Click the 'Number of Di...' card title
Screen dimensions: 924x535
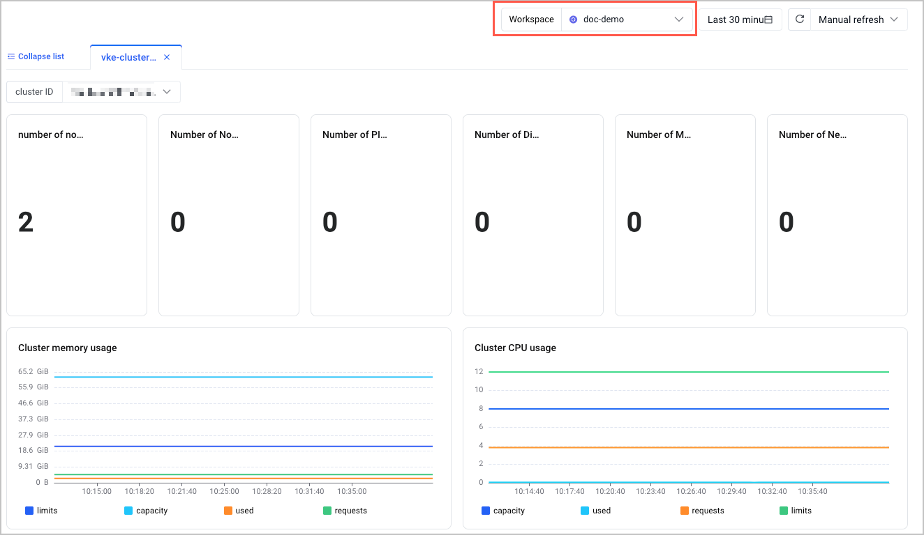[507, 134]
